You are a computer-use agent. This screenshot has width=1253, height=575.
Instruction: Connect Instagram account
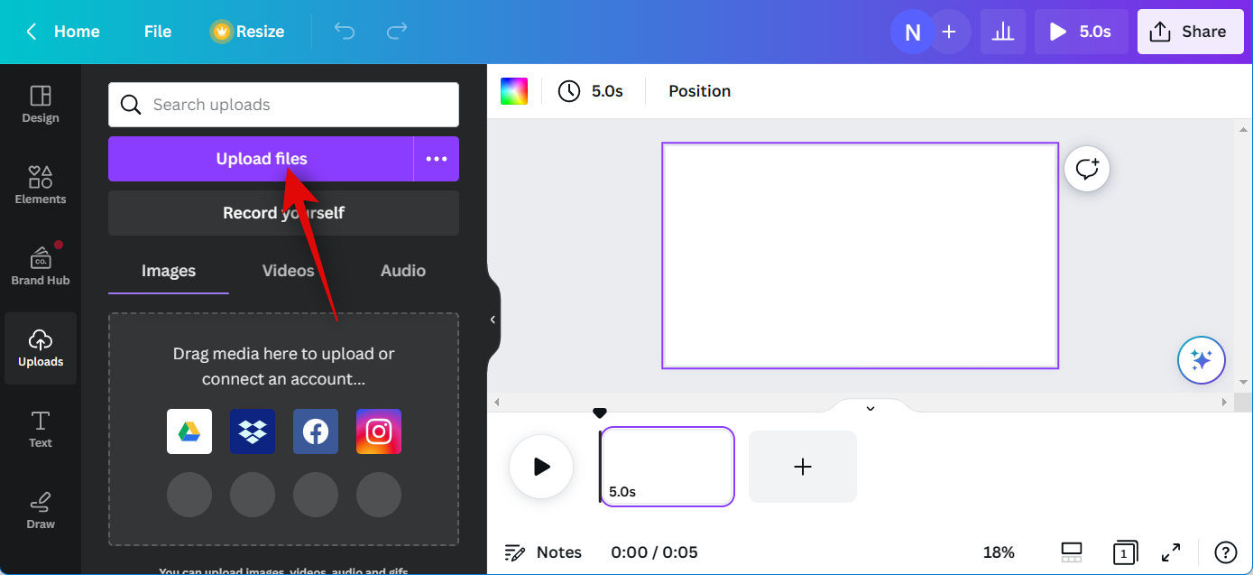coord(379,431)
